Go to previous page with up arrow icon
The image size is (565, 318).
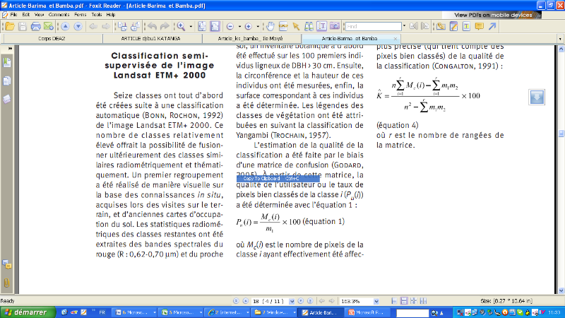click(65, 26)
